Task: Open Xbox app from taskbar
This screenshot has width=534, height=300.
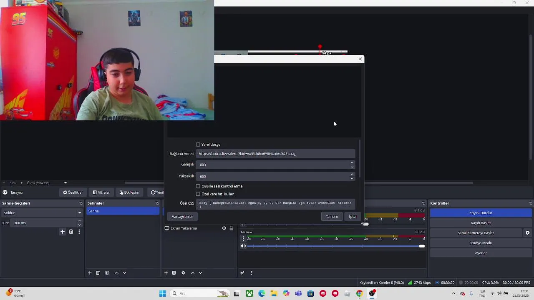Action: click(249, 293)
